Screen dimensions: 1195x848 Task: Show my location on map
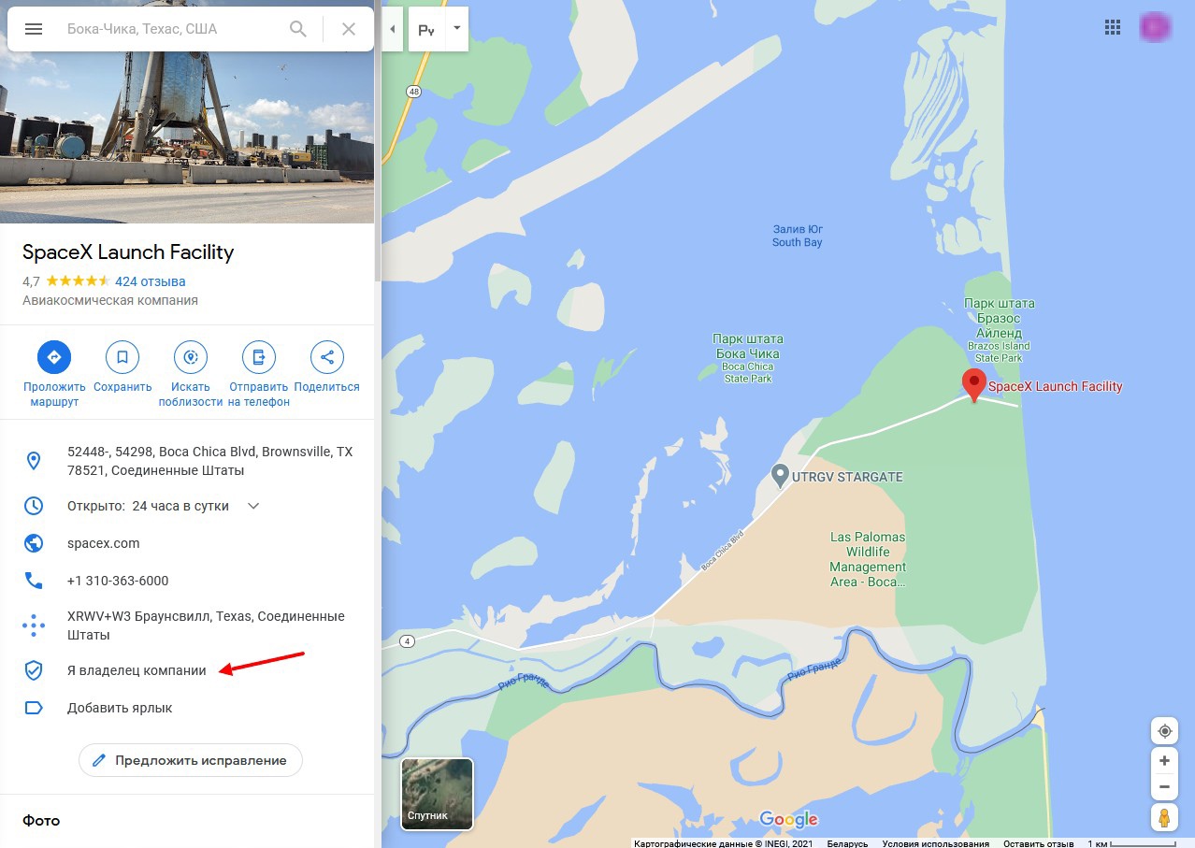coord(1164,731)
